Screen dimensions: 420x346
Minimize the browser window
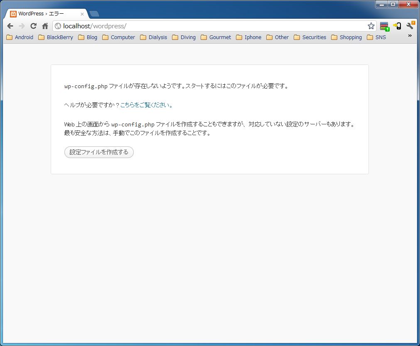382,4
